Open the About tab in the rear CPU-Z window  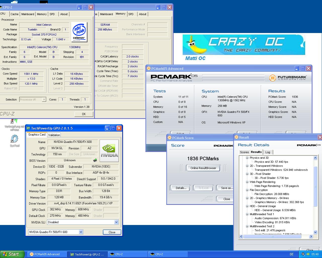point(143,14)
